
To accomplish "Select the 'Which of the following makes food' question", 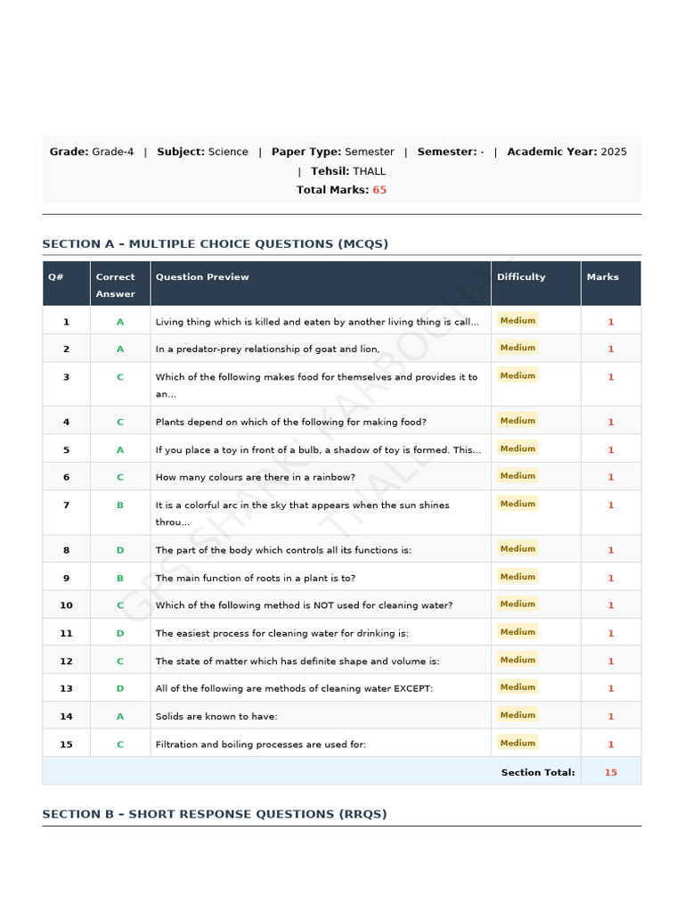I will point(316,385).
